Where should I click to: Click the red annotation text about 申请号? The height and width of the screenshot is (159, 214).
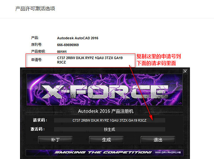[x=159, y=60]
